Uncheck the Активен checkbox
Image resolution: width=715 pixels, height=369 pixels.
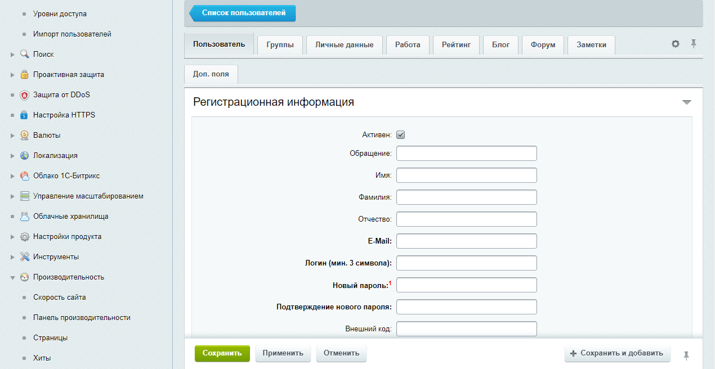pyautogui.click(x=401, y=135)
